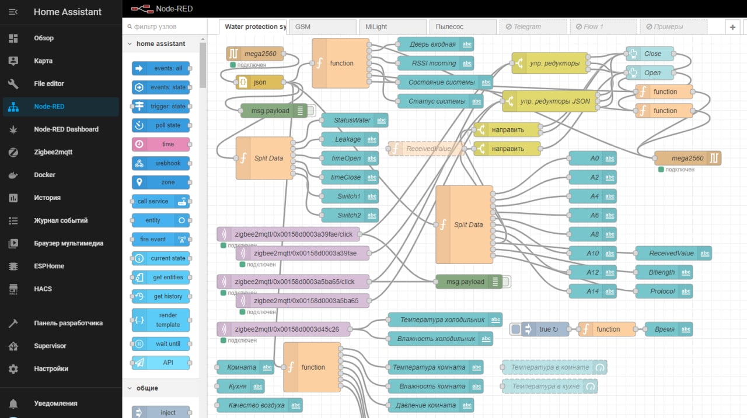Select the API palette node

coord(160,363)
